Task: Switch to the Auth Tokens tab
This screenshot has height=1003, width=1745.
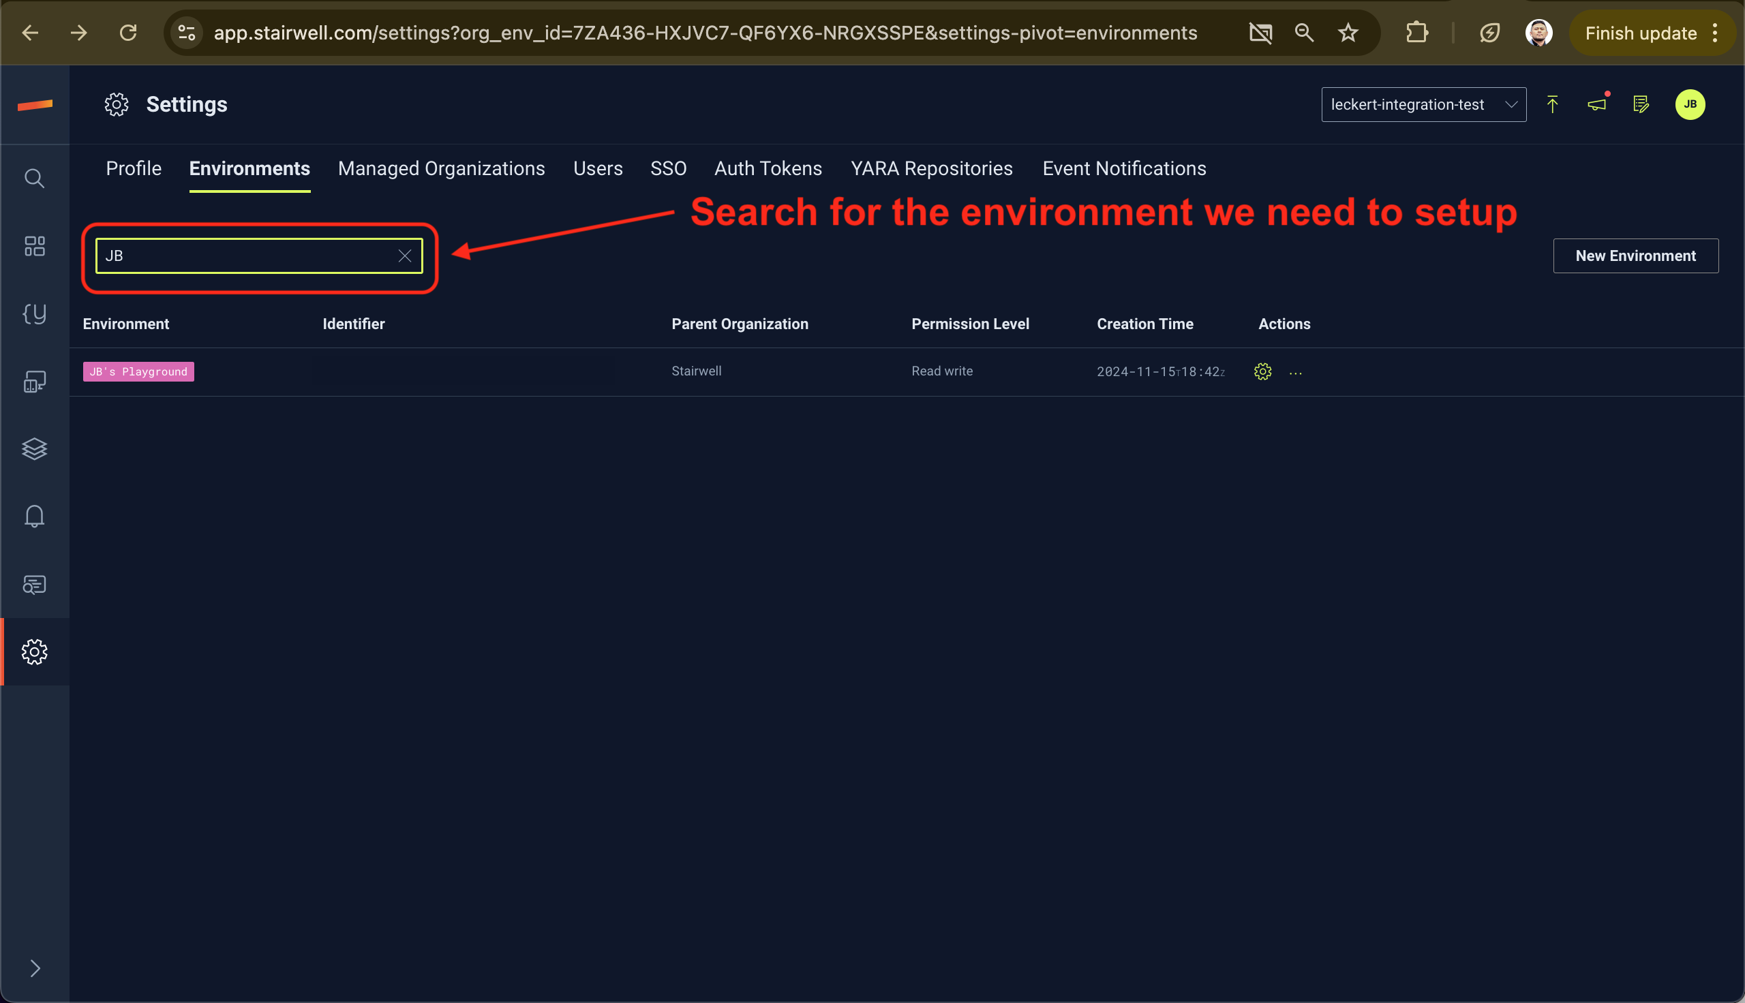Action: [768, 169]
